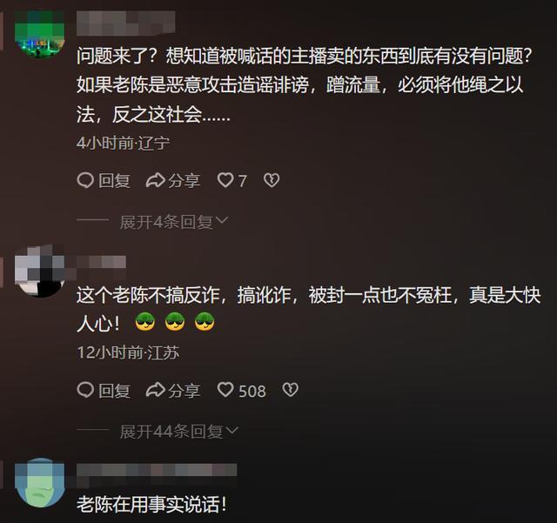557x523 pixels.
Task: Click the first commenter's blurred username
Action: 125,23
